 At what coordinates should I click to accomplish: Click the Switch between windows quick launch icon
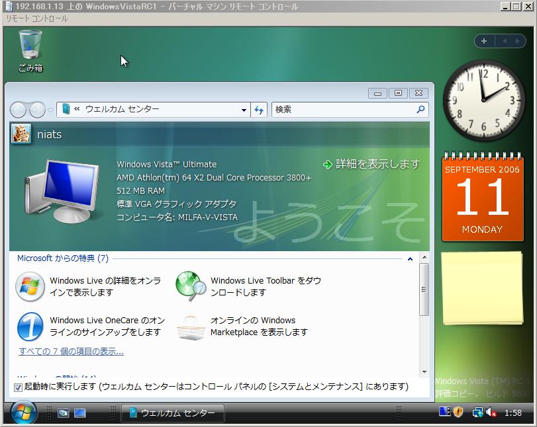pyautogui.click(x=63, y=413)
